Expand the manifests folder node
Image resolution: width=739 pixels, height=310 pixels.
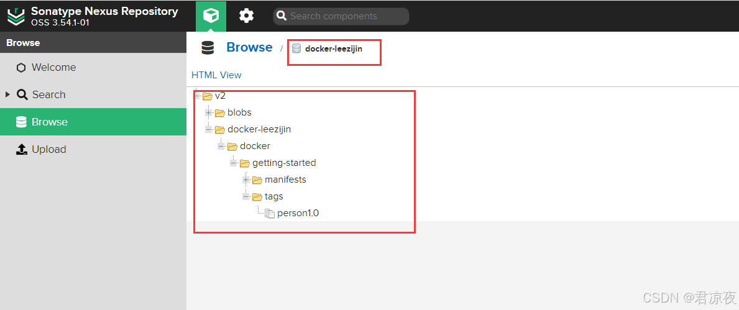click(x=246, y=180)
